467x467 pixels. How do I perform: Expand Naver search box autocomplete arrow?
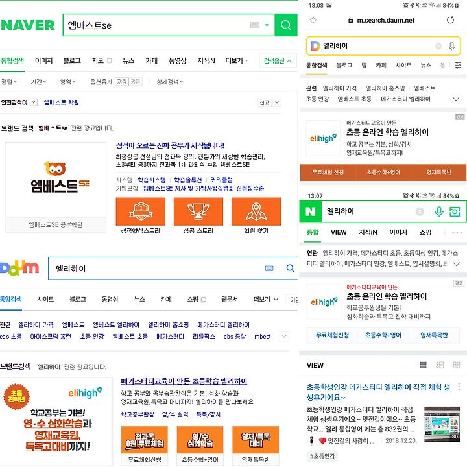click(267, 25)
